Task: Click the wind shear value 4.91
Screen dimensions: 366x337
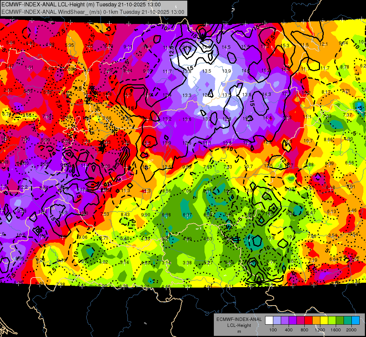Action: pos(208,286)
